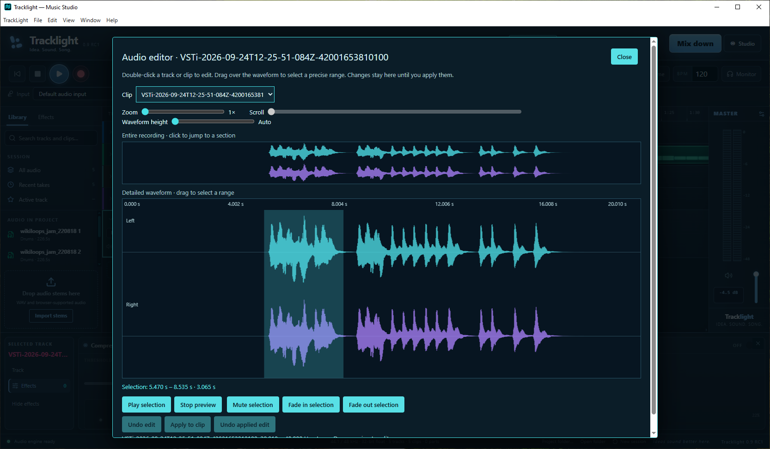Click the master speaker mute icon
Viewport: 770px width, 449px height.
728,275
